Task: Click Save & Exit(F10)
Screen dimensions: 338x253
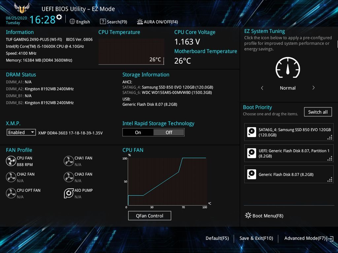Action: pos(256,238)
